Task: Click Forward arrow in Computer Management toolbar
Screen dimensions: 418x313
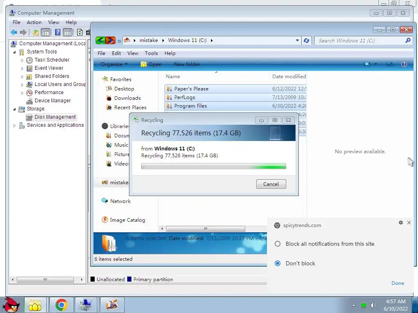Action: coord(23,33)
